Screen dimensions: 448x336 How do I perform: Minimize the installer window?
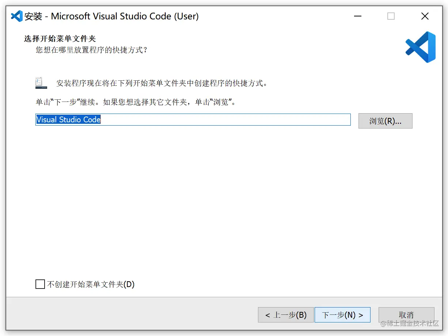coord(357,16)
